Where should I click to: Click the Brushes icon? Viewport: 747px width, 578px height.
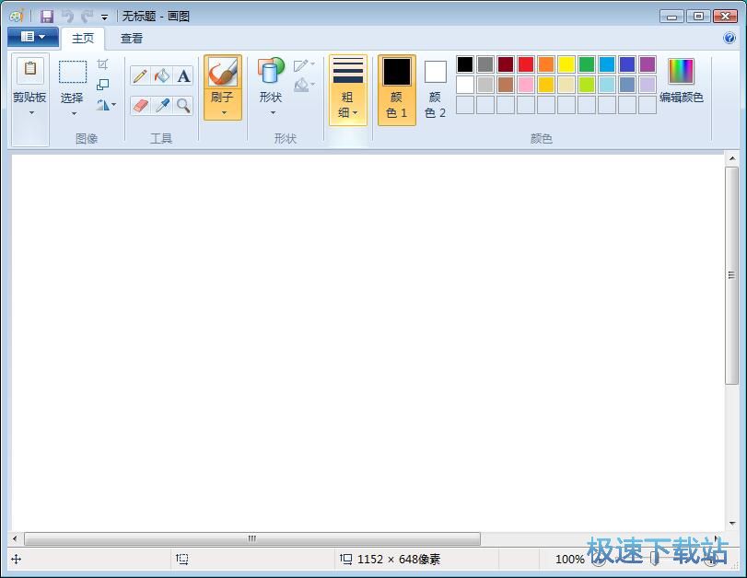coord(223,73)
